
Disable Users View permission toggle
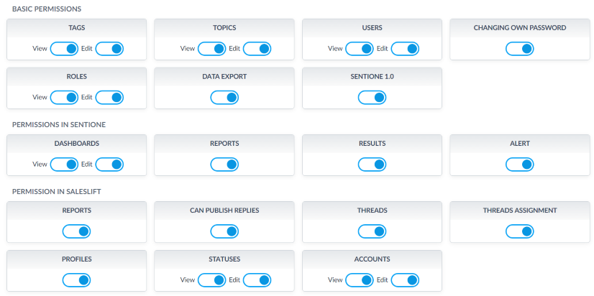(x=360, y=49)
